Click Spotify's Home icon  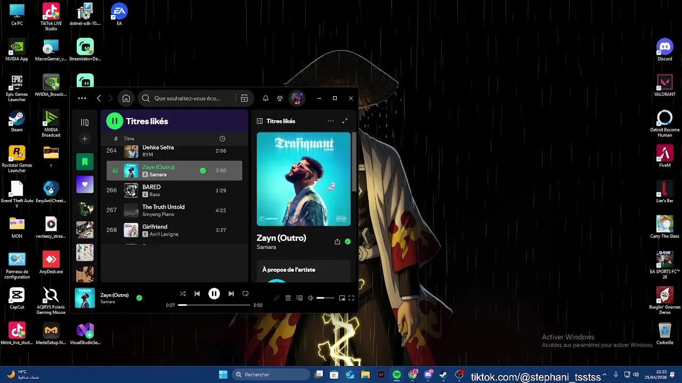(x=126, y=98)
